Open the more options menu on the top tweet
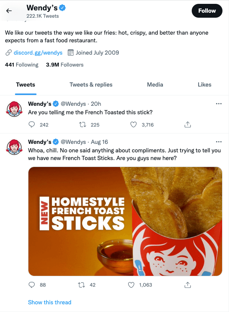229x312 pixels. (x=219, y=103)
